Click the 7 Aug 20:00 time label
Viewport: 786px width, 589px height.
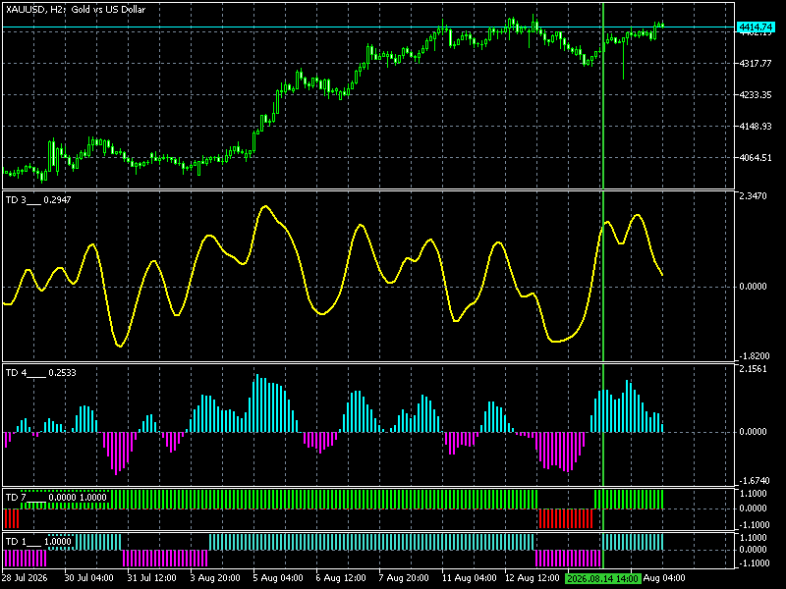click(404, 578)
